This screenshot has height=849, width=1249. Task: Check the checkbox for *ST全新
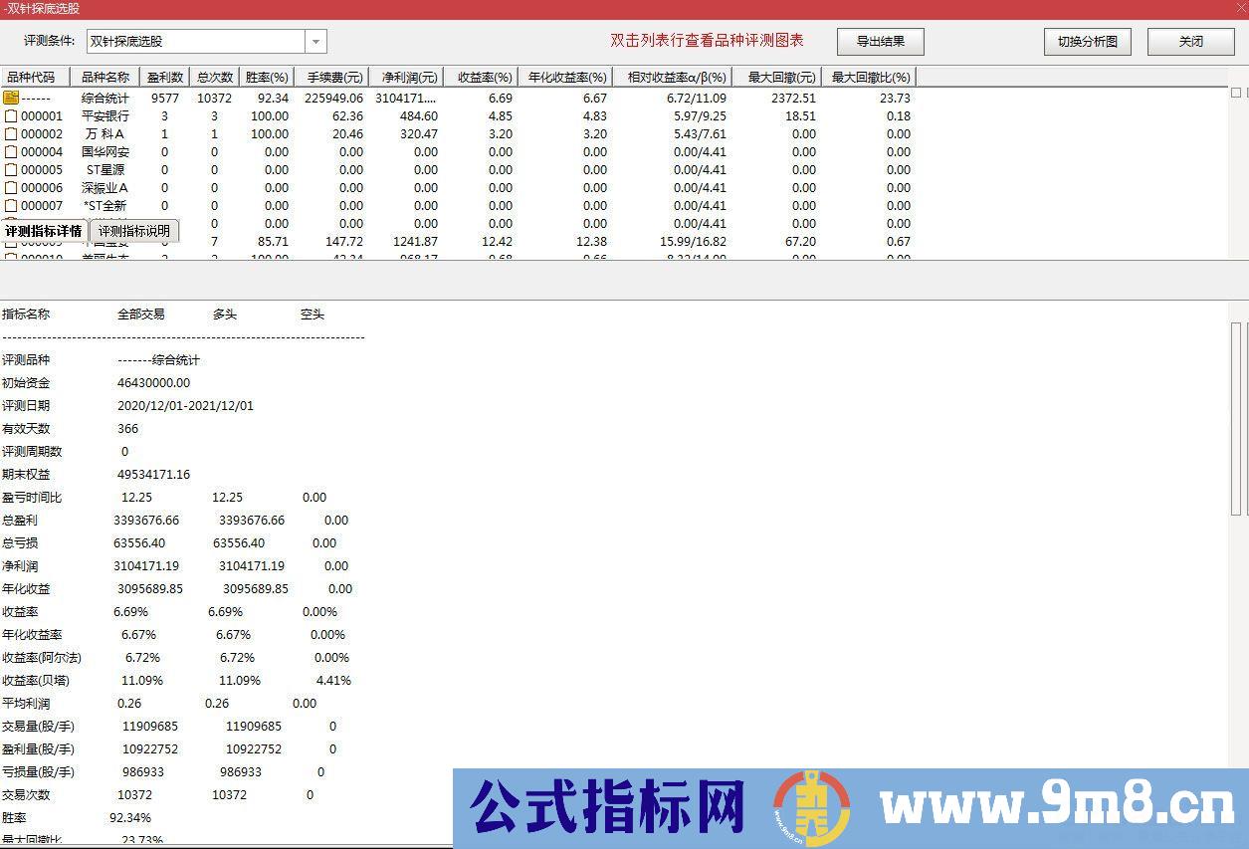tap(13, 205)
